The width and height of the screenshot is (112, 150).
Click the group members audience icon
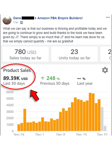tap(21, 22)
